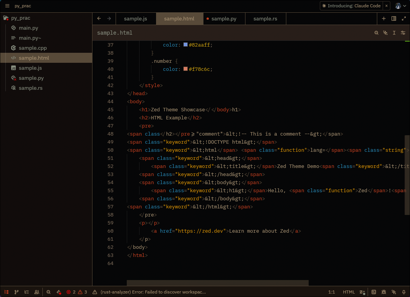Toggle the collaboration panel

pyautogui.click(x=37, y=292)
